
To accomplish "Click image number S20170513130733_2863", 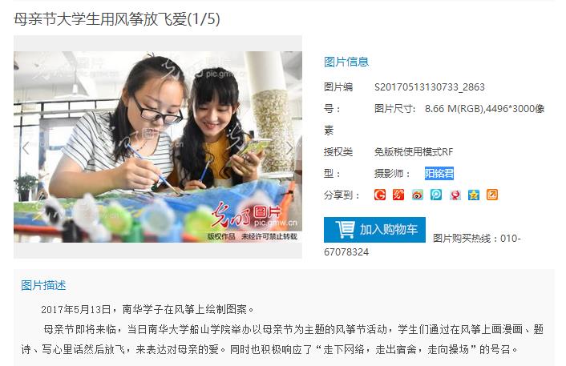I will (x=430, y=87).
